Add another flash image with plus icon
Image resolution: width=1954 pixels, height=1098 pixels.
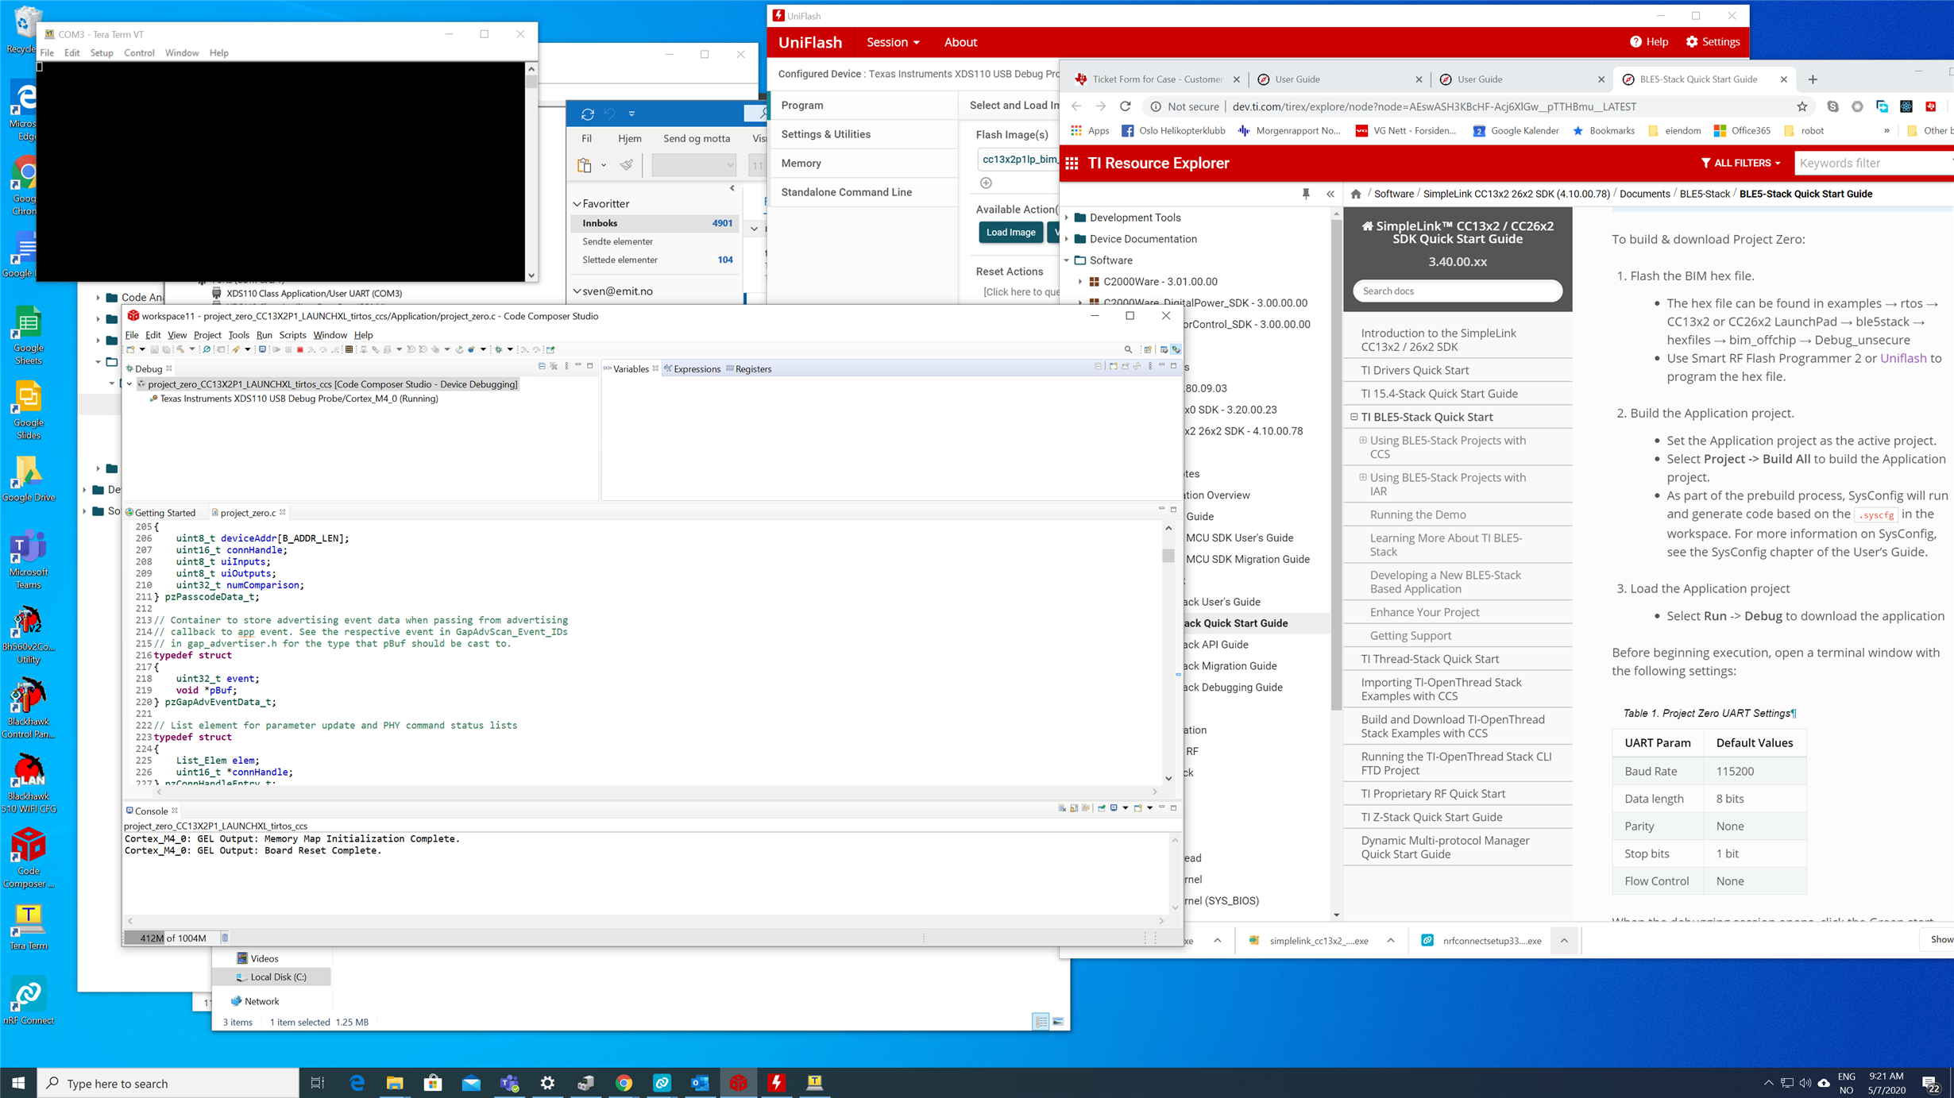pos(987,183)
